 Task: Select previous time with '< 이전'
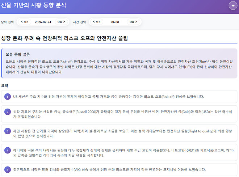click(x=97, y=22)
